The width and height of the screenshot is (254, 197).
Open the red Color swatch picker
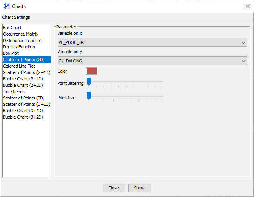[91, 71]
